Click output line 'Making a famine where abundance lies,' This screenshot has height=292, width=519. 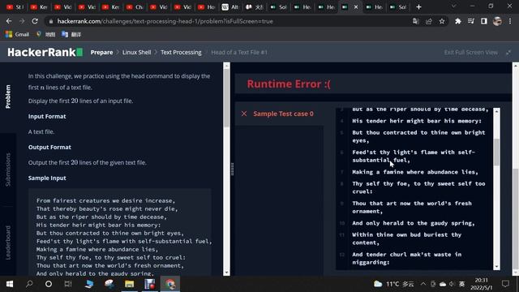pyautogui.click(x=415, y=172)
